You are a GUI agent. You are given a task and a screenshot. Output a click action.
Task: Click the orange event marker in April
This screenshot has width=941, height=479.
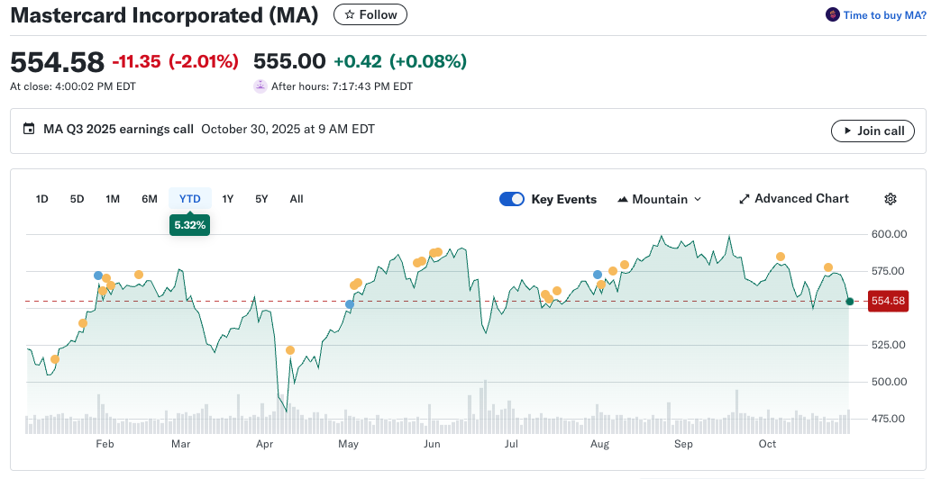pyautogui.click(x=290, y=350)
